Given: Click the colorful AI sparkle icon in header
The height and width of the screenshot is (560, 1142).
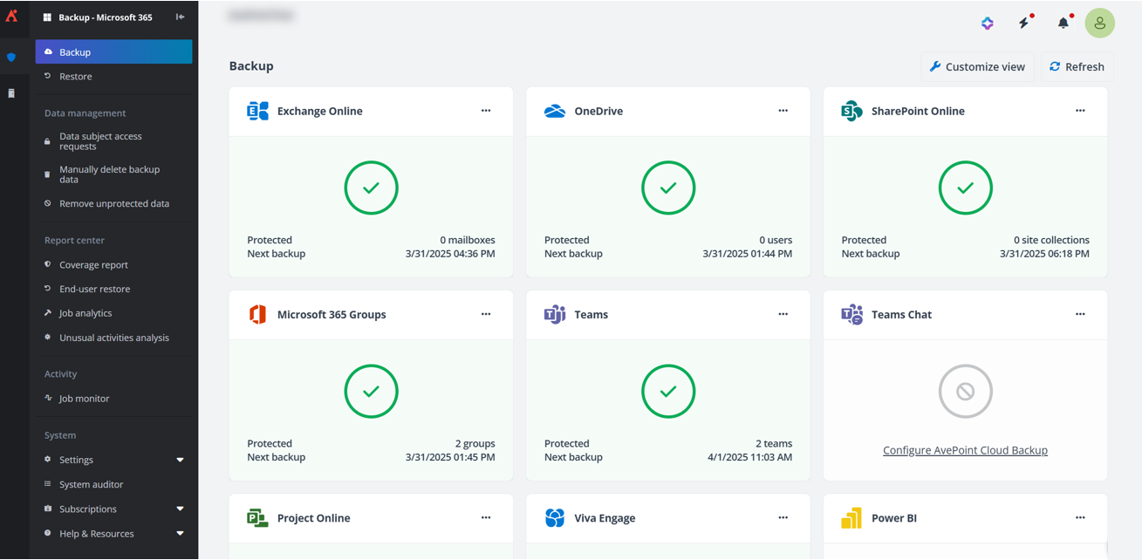Looking at the screenshot, I should tap(987, 24).
